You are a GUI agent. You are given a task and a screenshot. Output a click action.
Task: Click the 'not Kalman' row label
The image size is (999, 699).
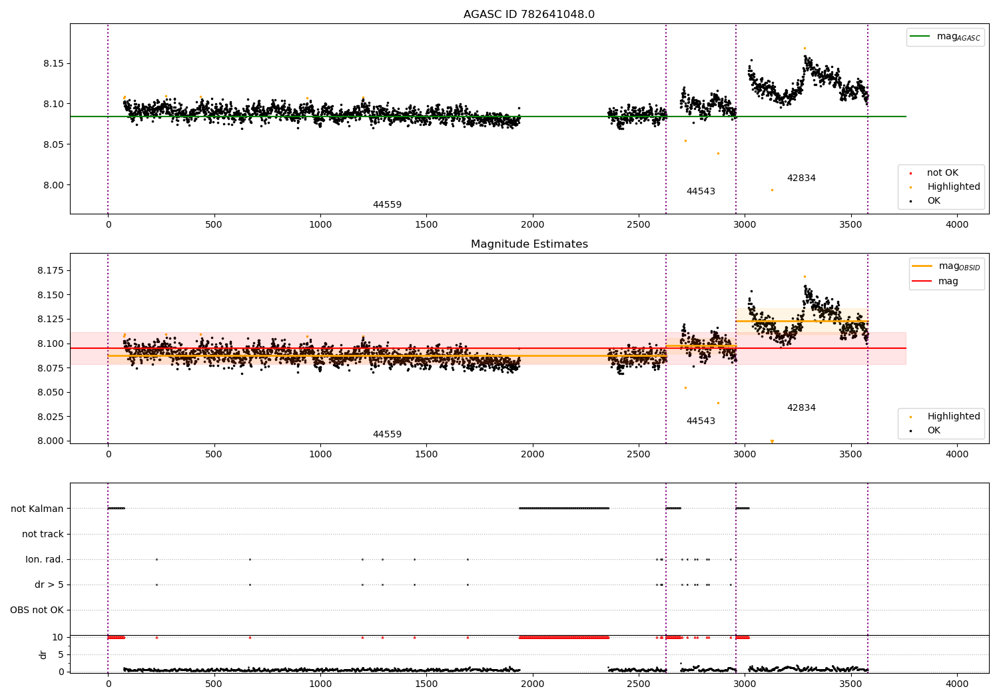(37, 509)
